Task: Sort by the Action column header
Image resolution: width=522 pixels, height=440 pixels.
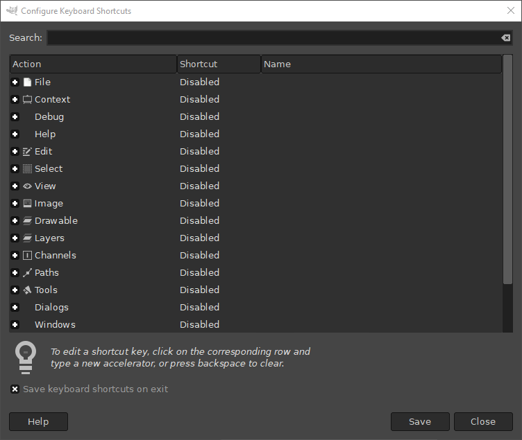Action: pos(93,64)
